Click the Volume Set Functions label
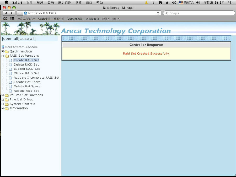Viewport: 236px width, 177px height. pyautogui.click(x=26, y=95)
